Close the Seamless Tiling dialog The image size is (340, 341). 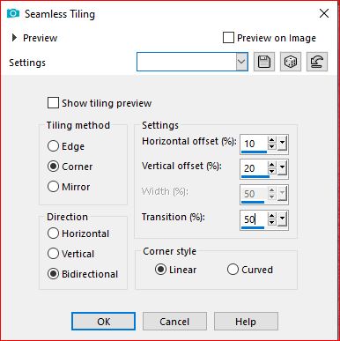click(x=324, y=13)
